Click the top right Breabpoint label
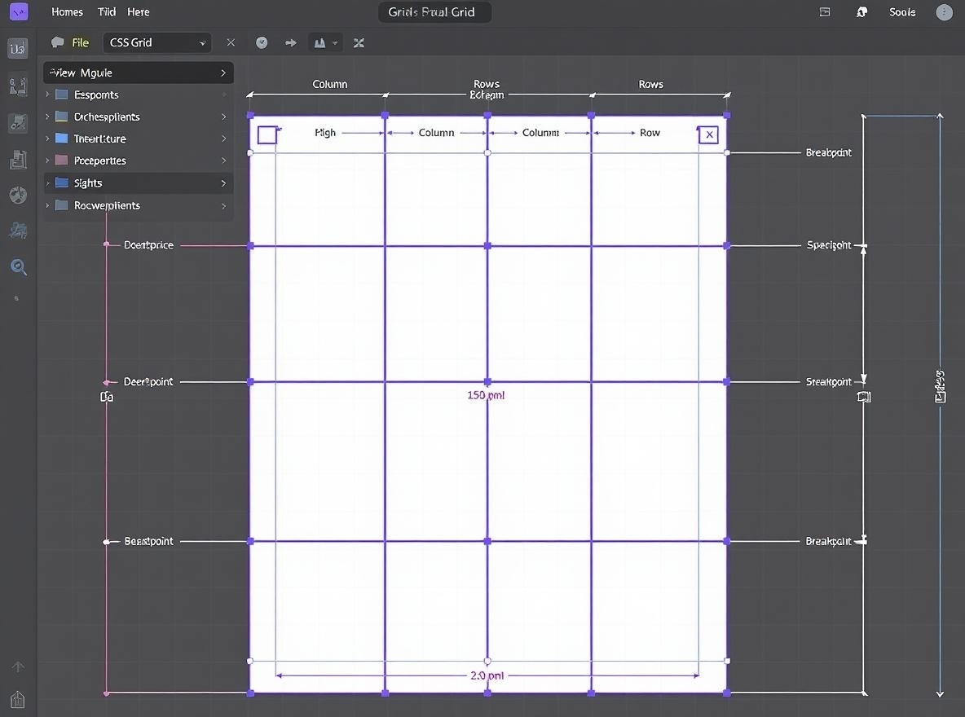Viewport: 965px width, 717px height. point(828,152)
